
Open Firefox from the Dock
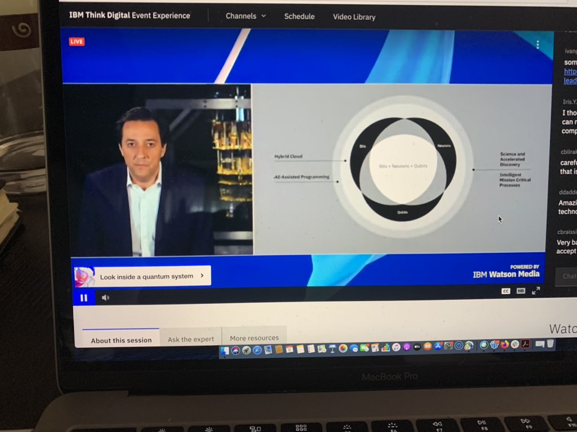[x=505, y=345]
